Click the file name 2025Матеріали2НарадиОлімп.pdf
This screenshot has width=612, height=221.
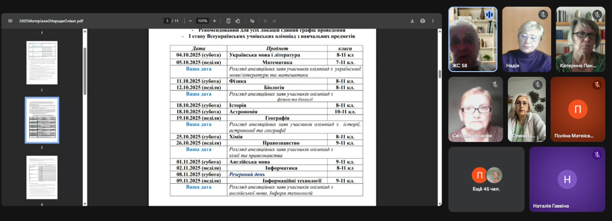tap(51, 21)
